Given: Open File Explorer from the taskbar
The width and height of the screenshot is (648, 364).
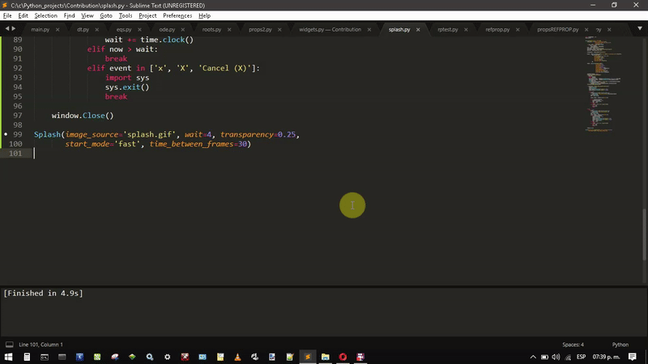Looking at the screenshot, I should point(326,357).
